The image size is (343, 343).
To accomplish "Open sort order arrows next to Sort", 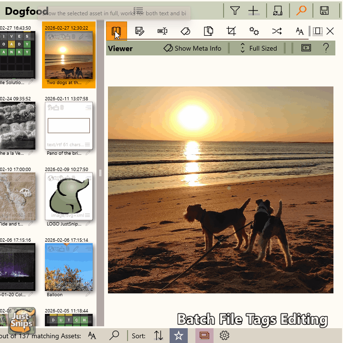I will (x=159, y=335).
